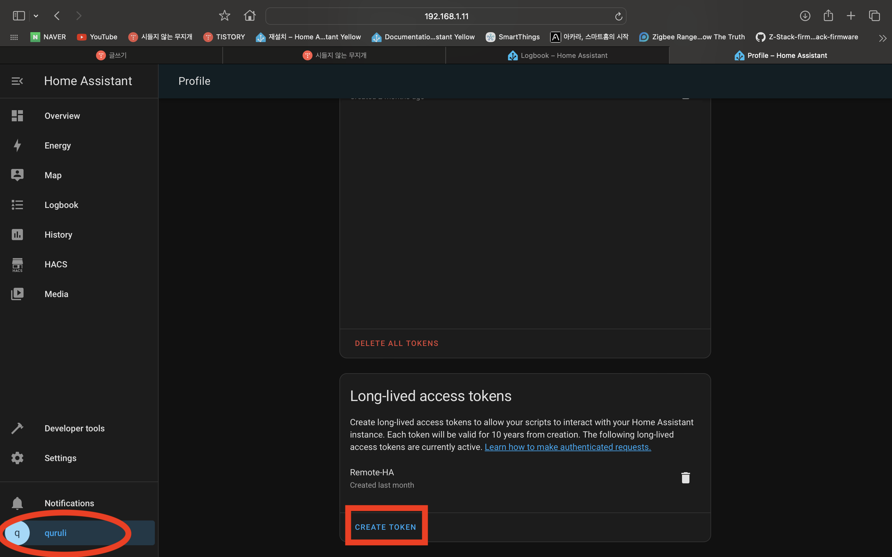Image resolution: width=892 pixels, height=557 pixels.
Task: Click the Media play icon
Action: pyautogui.click(x=17, y=294)
